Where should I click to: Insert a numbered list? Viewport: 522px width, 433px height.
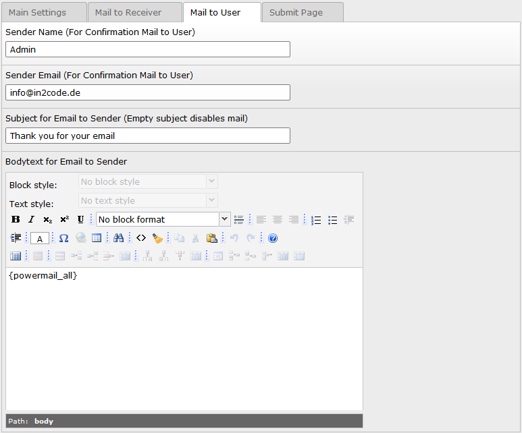tap(316, 220)
